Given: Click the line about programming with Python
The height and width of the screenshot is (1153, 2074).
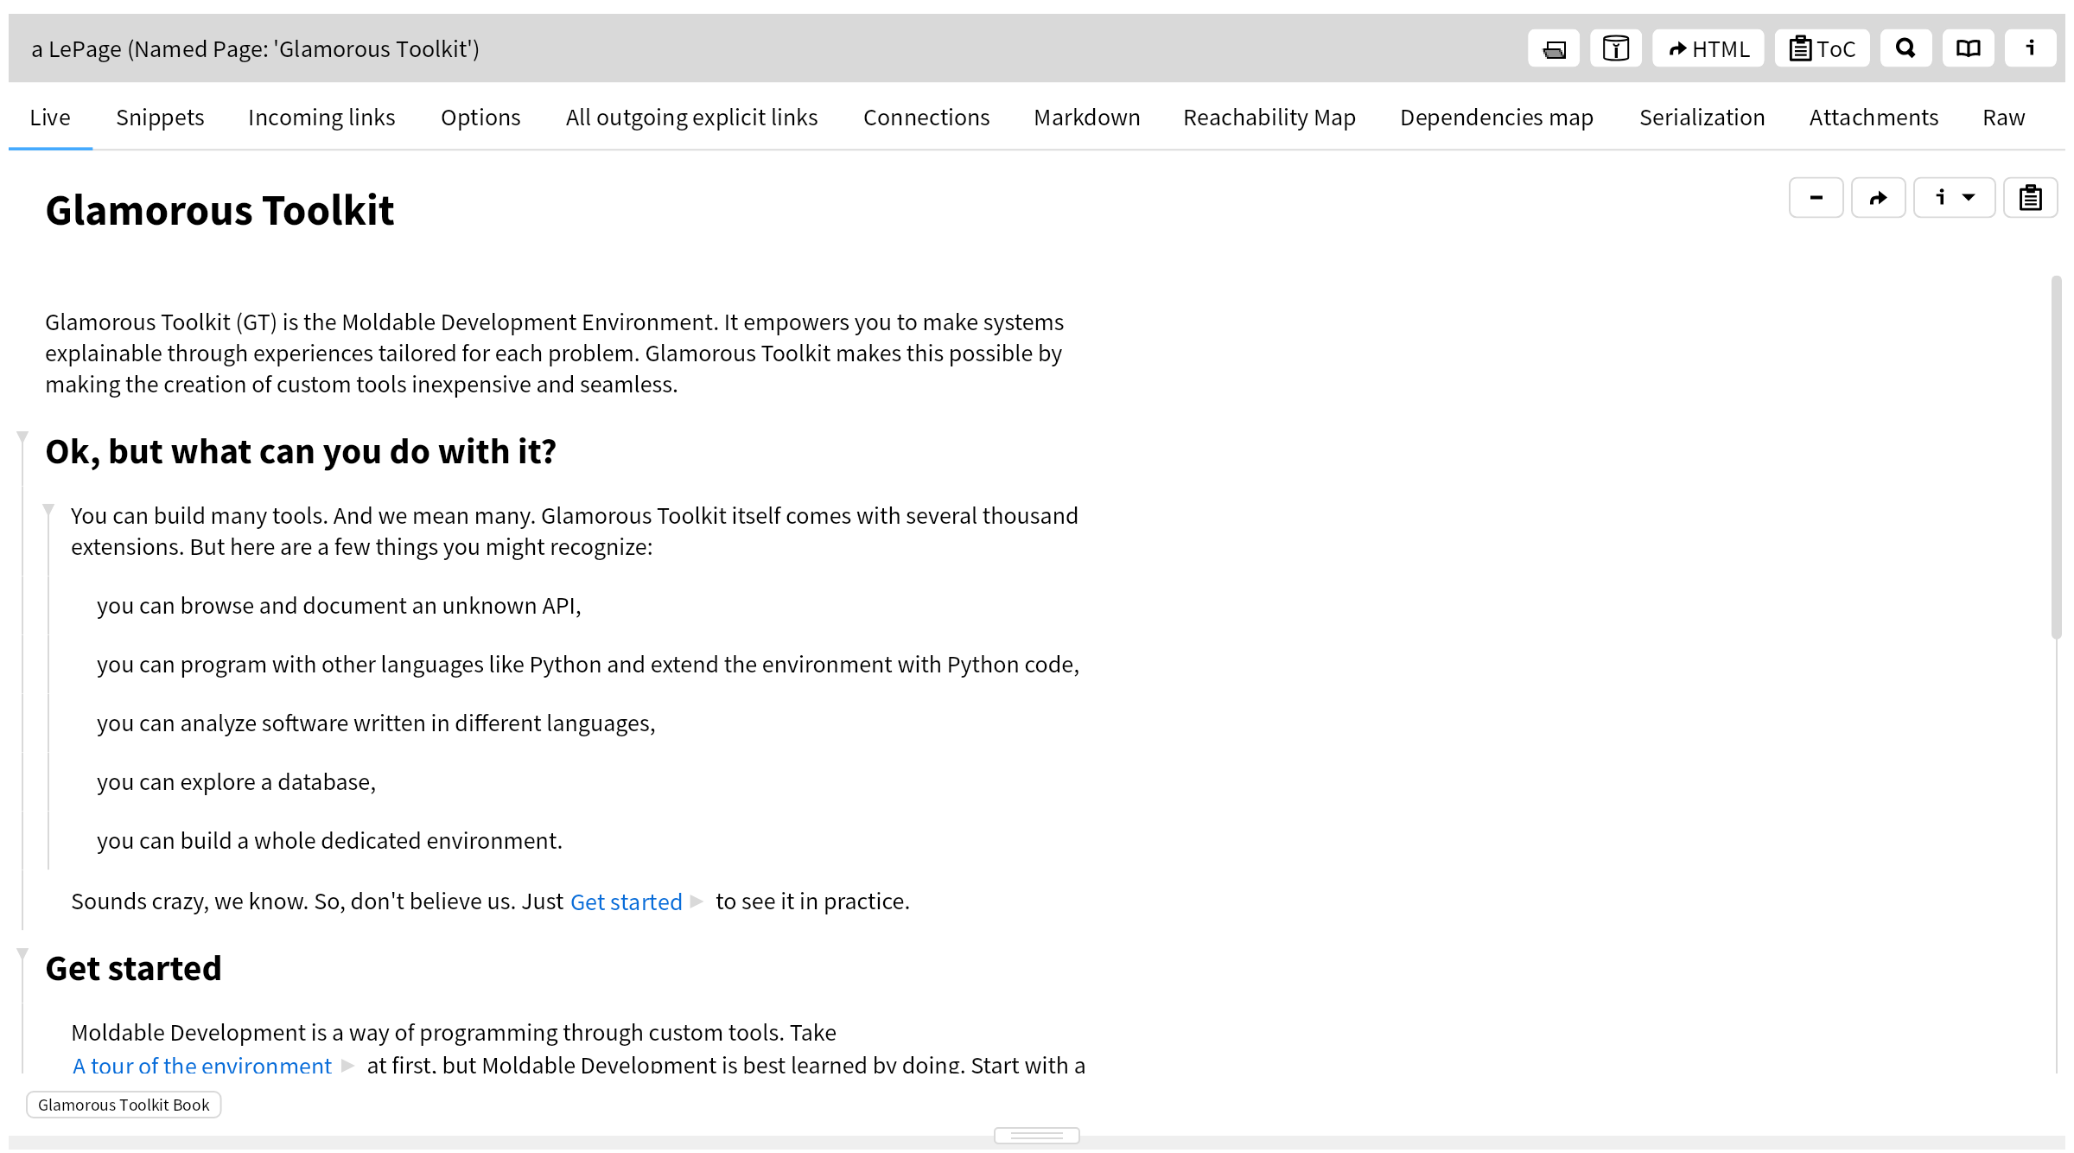Looking at the screenshot, I should point(588,664).
